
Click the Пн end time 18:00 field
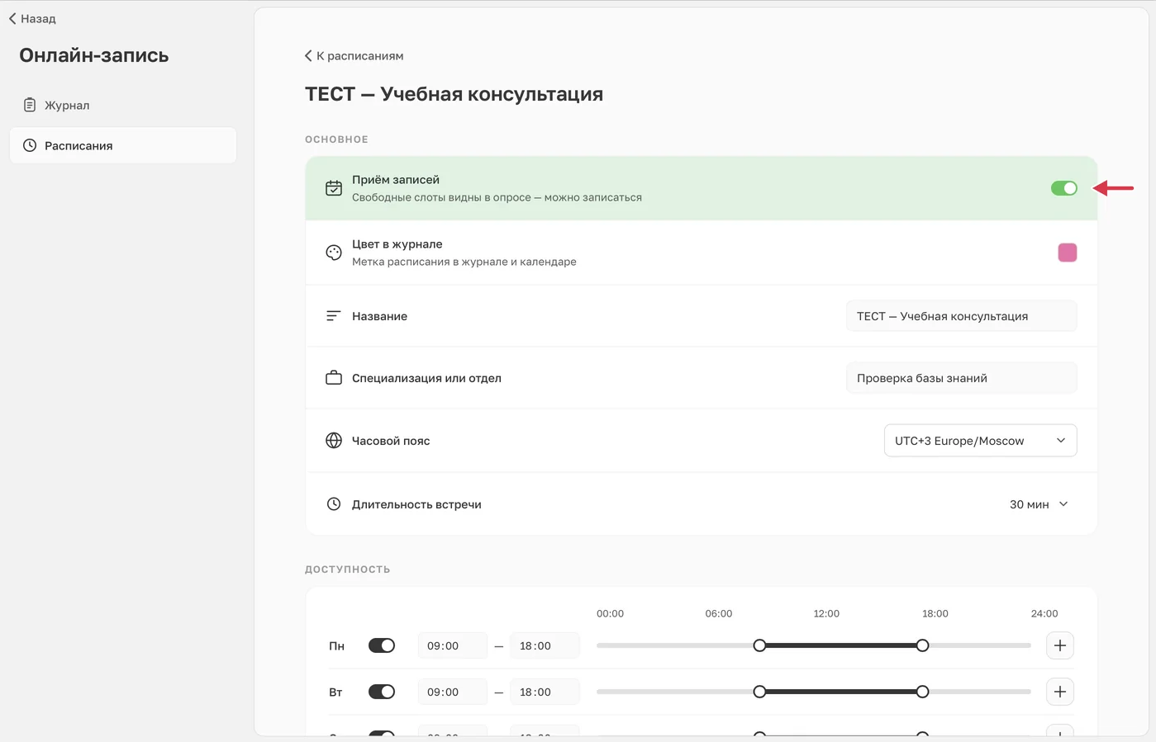545,645
